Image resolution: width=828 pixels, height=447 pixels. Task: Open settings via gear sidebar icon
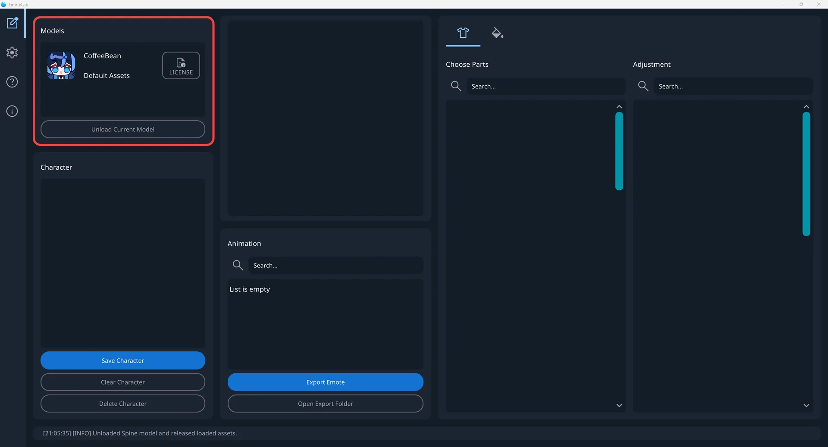(x=12, y=53)
